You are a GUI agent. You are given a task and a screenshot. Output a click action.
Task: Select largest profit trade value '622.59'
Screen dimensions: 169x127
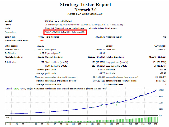coord(101,70)
